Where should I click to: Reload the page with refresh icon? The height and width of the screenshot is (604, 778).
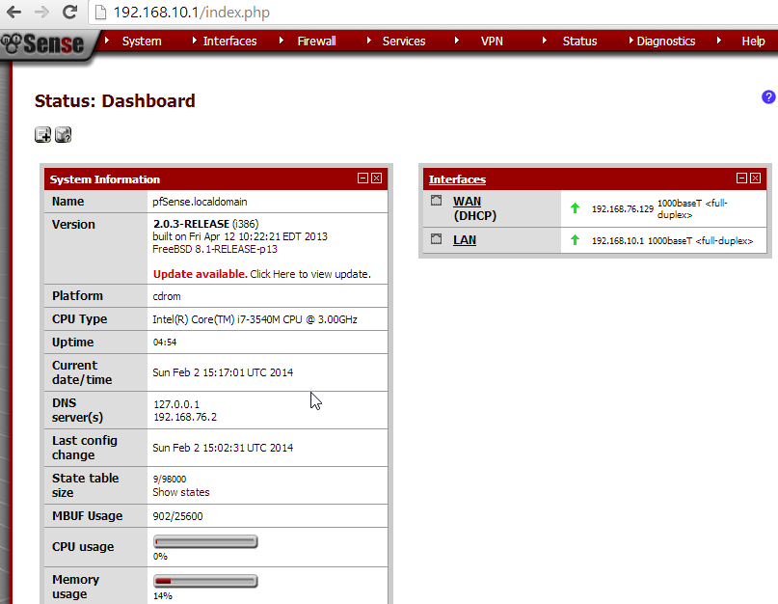[x=70, y=12]
